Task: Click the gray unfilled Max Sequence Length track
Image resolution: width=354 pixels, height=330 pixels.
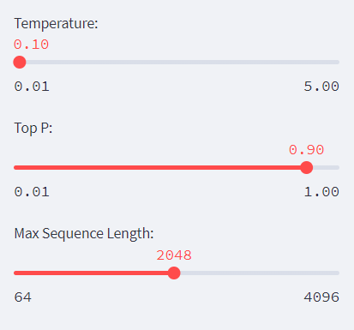Action: [260, 273]
